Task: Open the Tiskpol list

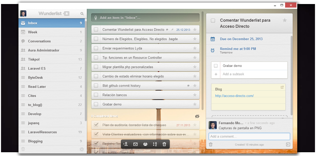Action: (x=52, y=59)
